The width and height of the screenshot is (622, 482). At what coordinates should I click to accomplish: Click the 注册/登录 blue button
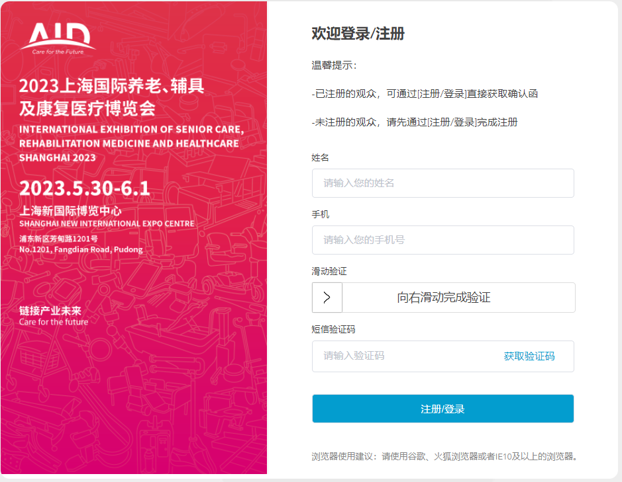(x=442, y=409)
